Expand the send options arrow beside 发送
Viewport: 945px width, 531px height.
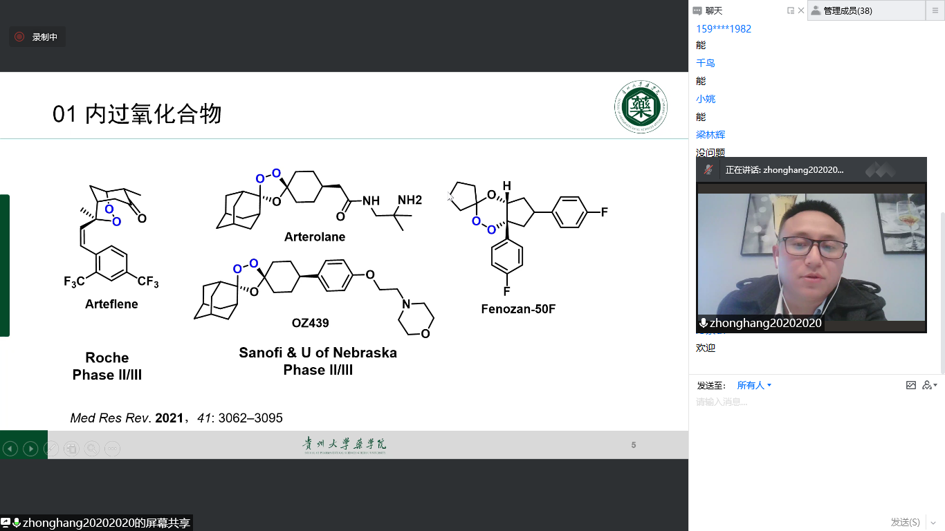(x=932, y=523)
